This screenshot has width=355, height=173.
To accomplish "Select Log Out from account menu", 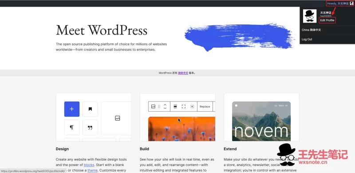I will pyautogui.click(x=307, y=39).
